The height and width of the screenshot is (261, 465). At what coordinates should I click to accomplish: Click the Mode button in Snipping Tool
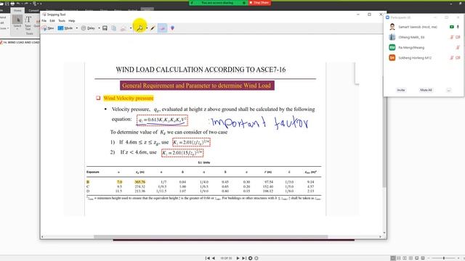(x=65, y=28)
